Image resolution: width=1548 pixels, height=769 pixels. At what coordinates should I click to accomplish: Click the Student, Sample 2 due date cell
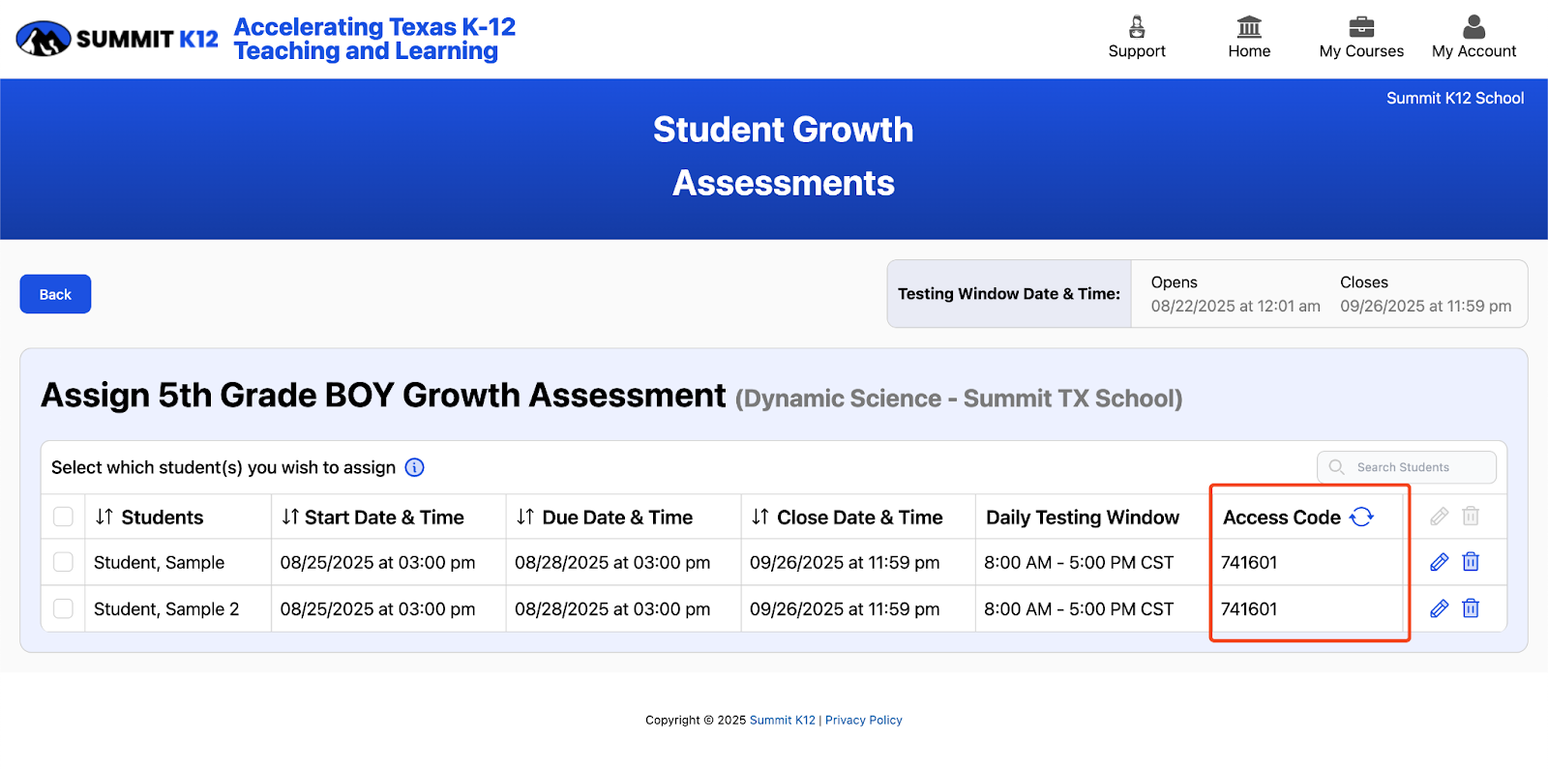[612, 608]
